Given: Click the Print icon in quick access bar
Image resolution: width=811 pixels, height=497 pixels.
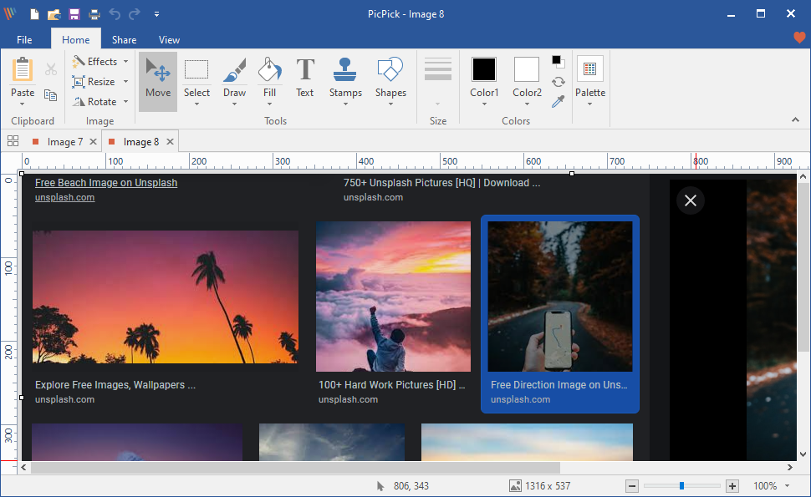Looking at the screenshot, I should click(x=94, y=14).
